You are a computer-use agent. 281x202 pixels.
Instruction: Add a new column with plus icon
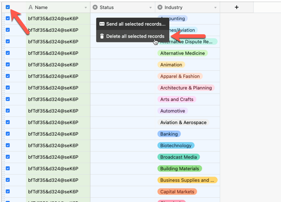[x=236, y=7]
